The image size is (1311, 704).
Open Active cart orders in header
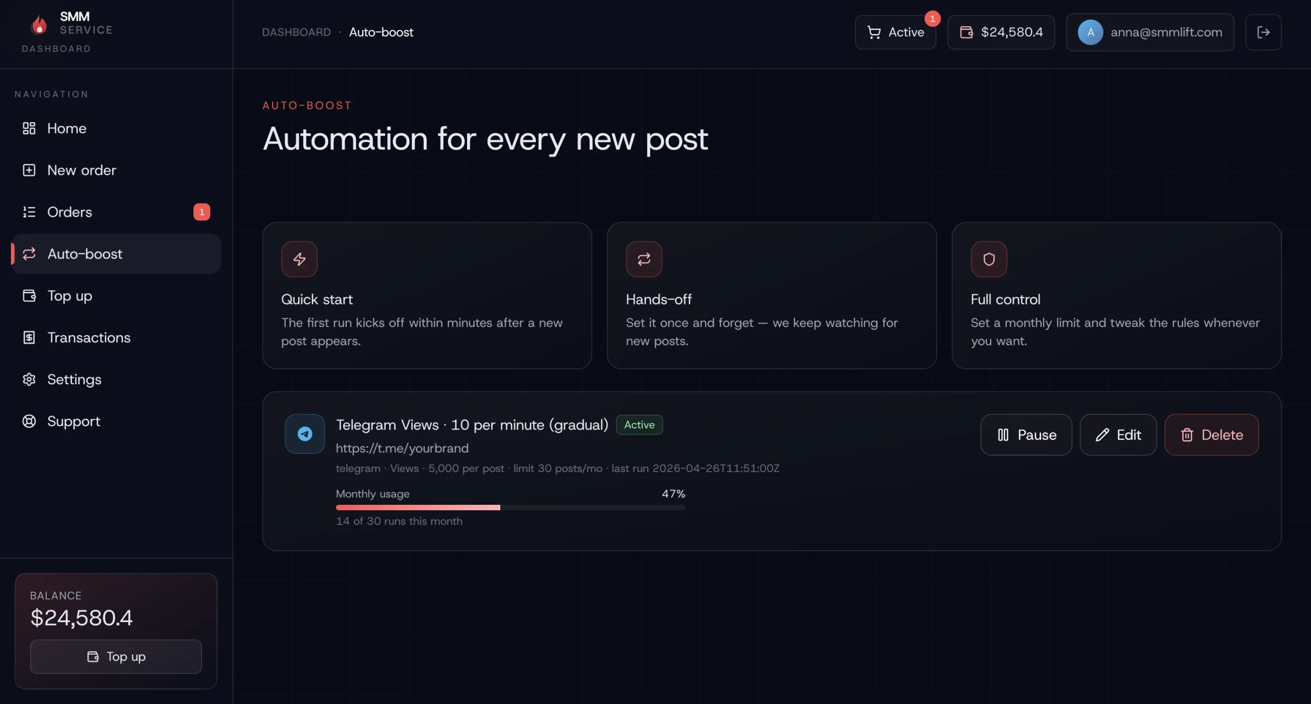[x=895, y=32]
